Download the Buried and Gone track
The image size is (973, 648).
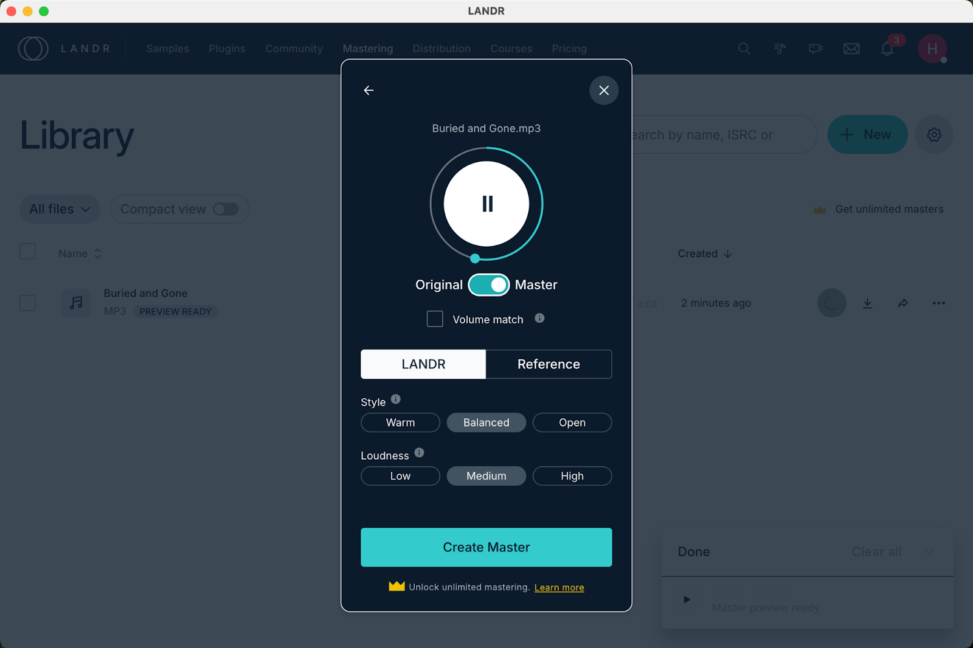coord(868,303)
